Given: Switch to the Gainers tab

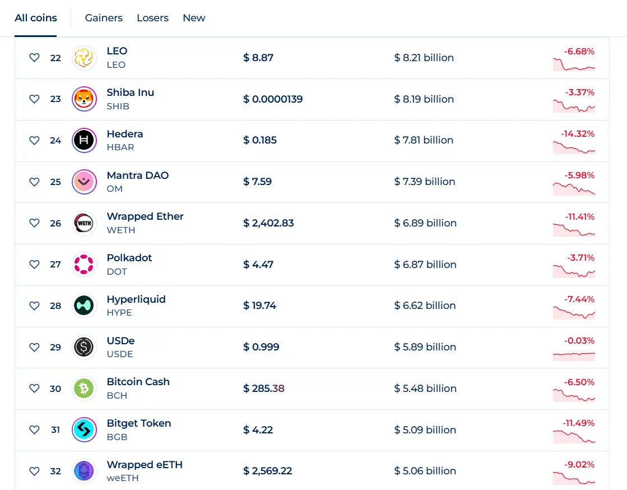Looking at the screenshot, I should [104, 18].
